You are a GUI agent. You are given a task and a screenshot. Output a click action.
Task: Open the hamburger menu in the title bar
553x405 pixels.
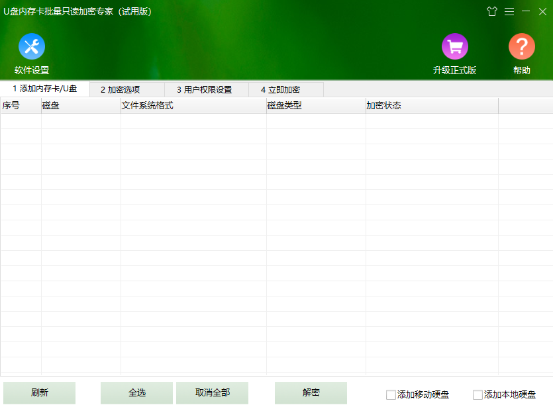509,11
